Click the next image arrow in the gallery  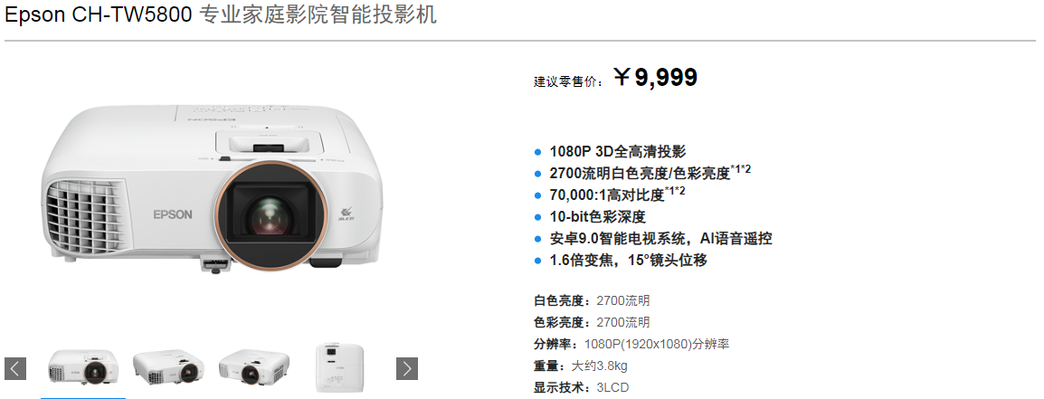(407, 368)
